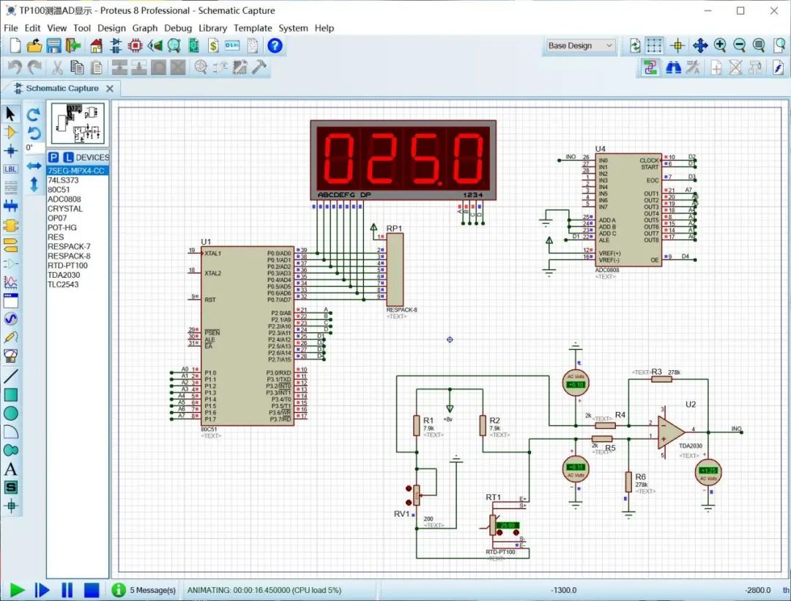Viewport: 791px width, 601px height.
Task: Open the Base Design variant dropdown
Action: (x=580, y=45)
